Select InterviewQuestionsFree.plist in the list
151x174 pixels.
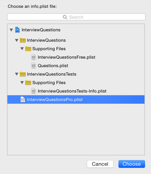coord(76,57)
